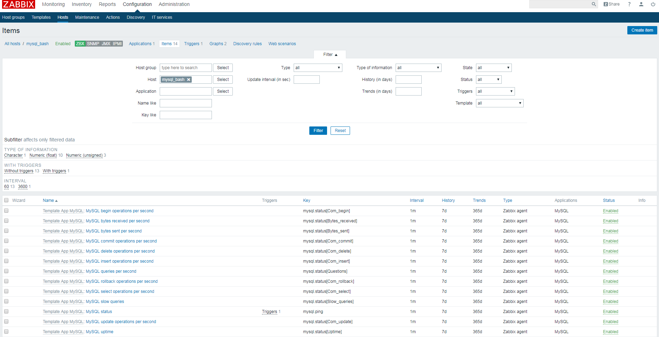659x337 pixels.
Task: Check MySQL bytes received per second row
Action: 6,221
